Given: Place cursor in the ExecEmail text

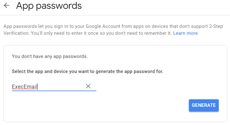Looking at the screenshot, I should [25, 86].
